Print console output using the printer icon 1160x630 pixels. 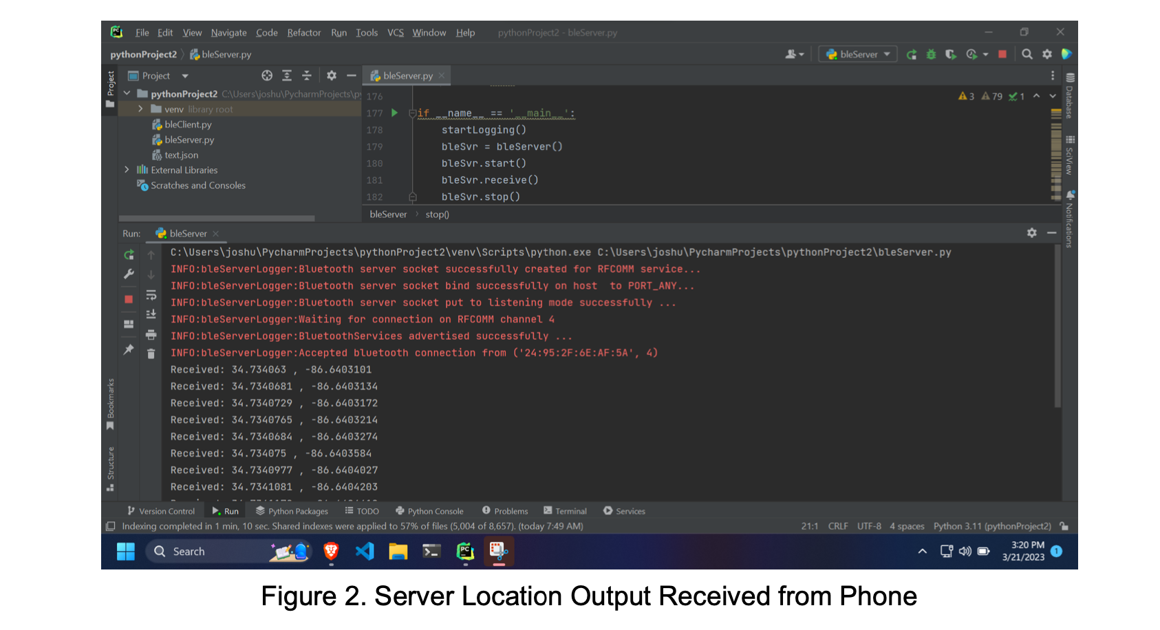tap(151, 334)
